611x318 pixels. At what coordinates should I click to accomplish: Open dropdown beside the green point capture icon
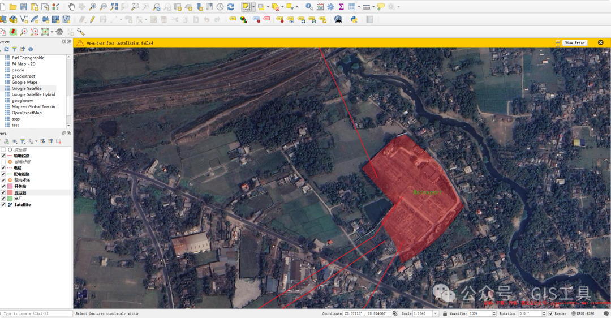[52, 32]
